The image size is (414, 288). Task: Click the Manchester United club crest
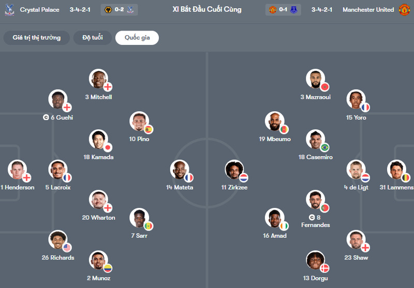(x=404, y=10)
